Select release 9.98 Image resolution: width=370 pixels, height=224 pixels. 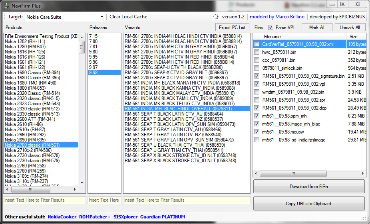click(x=105, y=73)
